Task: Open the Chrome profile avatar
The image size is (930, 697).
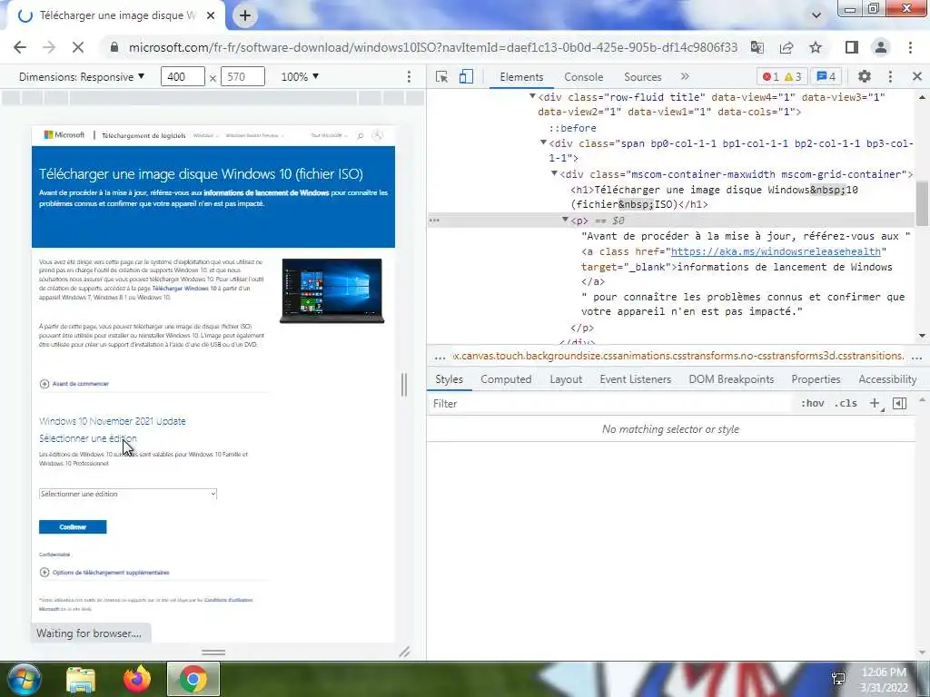Action: (x=881, y=47)
